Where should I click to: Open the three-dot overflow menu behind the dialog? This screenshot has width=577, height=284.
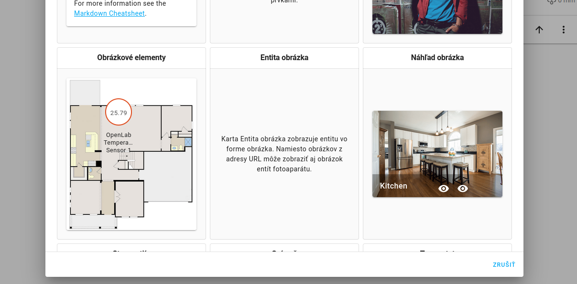(x=564, y=30)
